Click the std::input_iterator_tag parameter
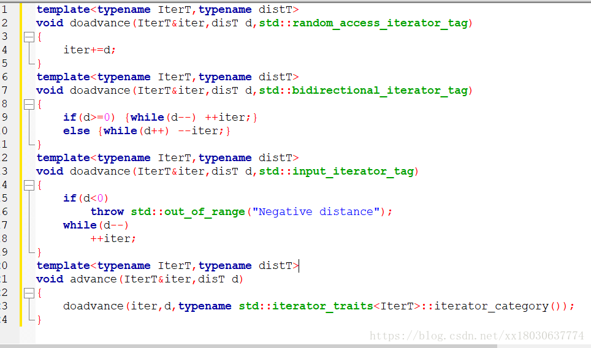591x348 pixels. (x=337, y=172)
